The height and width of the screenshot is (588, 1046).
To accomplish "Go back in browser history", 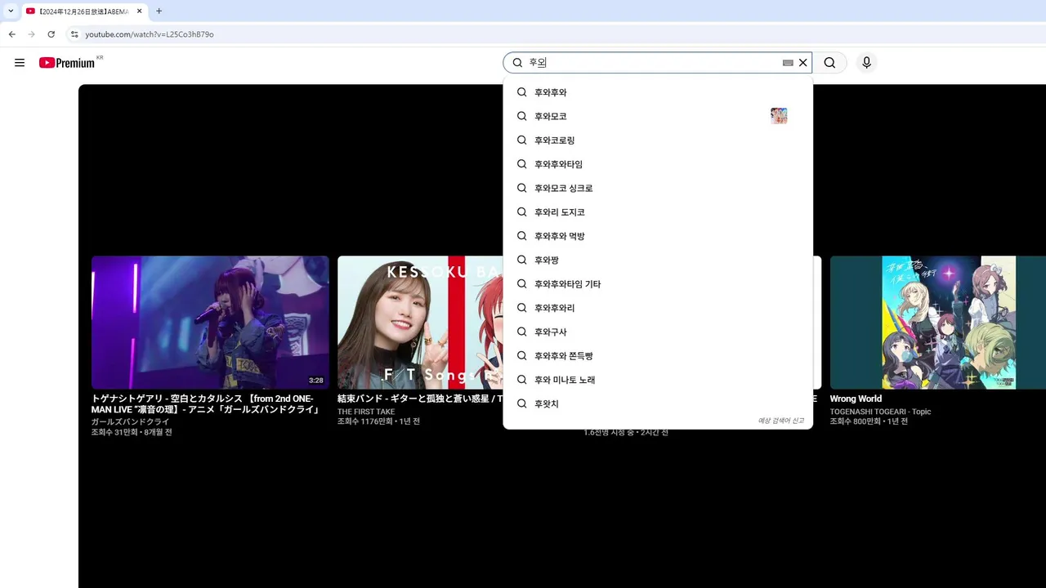I will [x=12, y=34].
